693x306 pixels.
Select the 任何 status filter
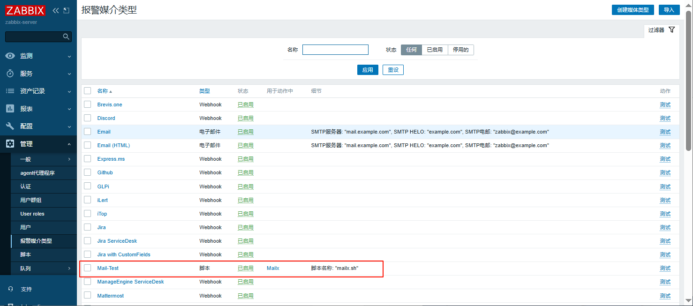(411, 50)
